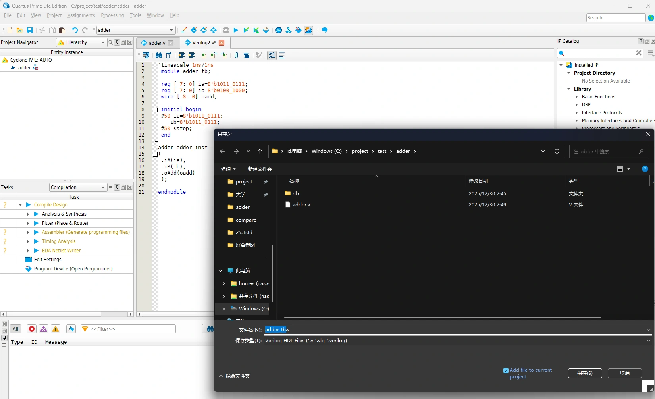Toggle the line numbers display icon
Viewport: 655px width, 399px height.
point(272,55)
